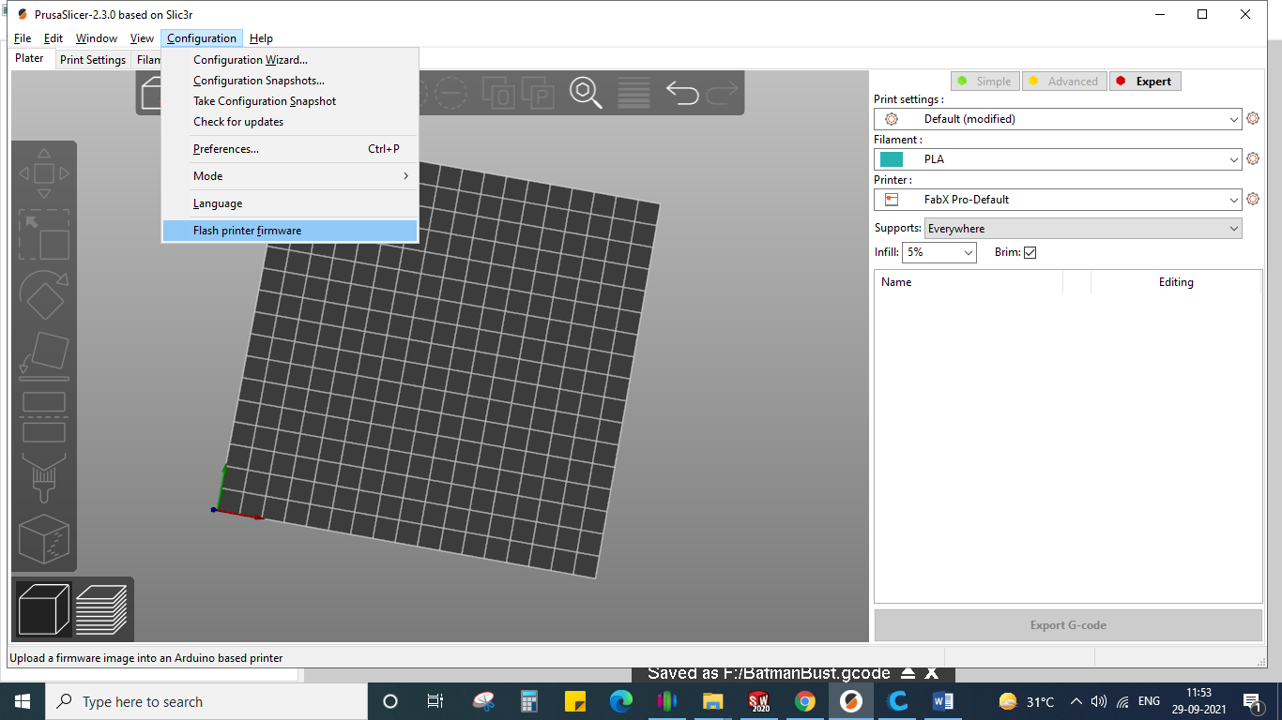Open the Infill percentage dropdown

[939, 253]
